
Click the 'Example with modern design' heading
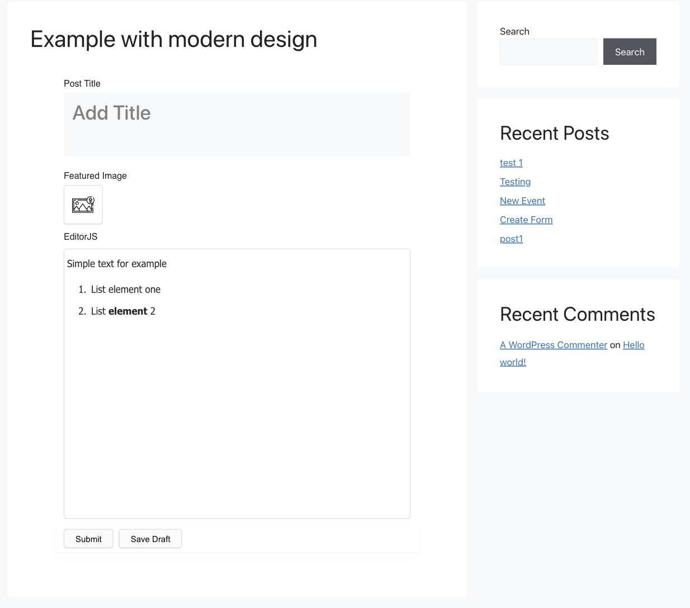click(x=174, y=39)
